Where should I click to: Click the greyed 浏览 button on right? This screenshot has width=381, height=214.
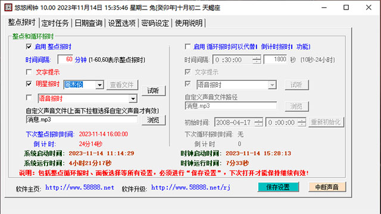click(296, 106)
